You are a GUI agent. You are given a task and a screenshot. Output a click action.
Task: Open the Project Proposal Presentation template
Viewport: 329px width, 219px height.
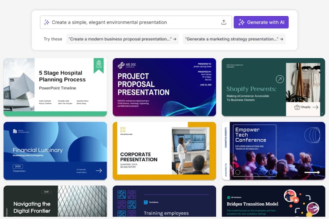(164, 87)
